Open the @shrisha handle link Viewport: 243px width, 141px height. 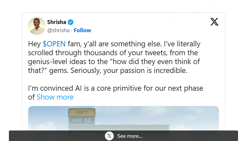[58, 30]
